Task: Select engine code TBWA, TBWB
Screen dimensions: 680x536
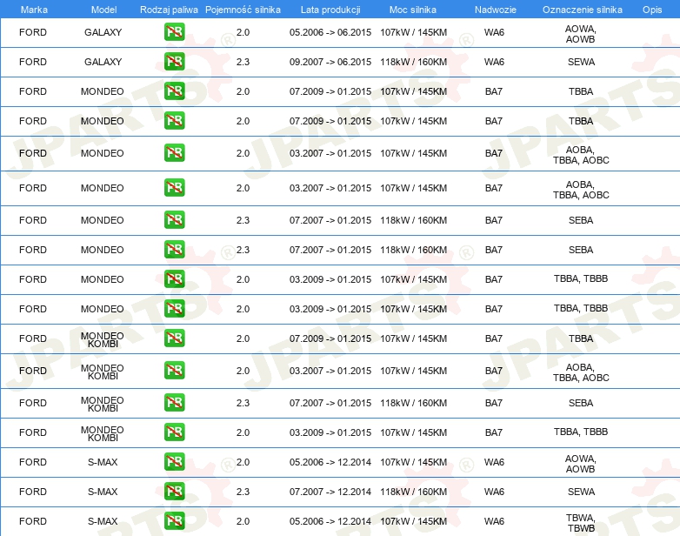Action: pos(581,523)
